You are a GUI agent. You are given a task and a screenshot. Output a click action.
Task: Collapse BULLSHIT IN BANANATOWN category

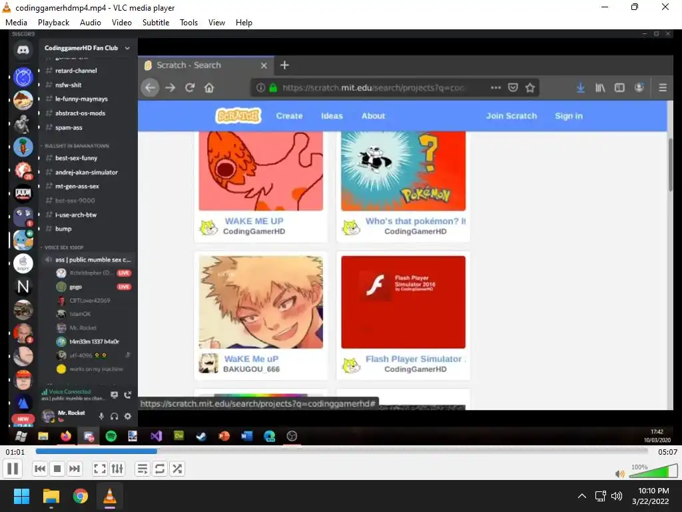(77, 146)
